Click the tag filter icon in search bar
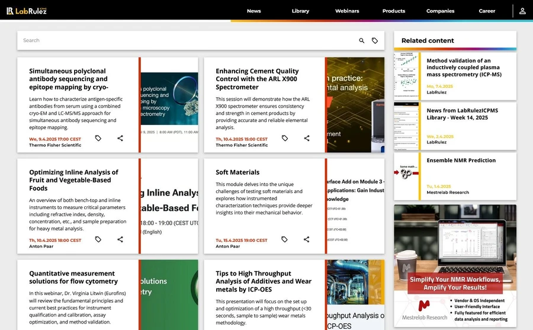 tap(375, 40)
